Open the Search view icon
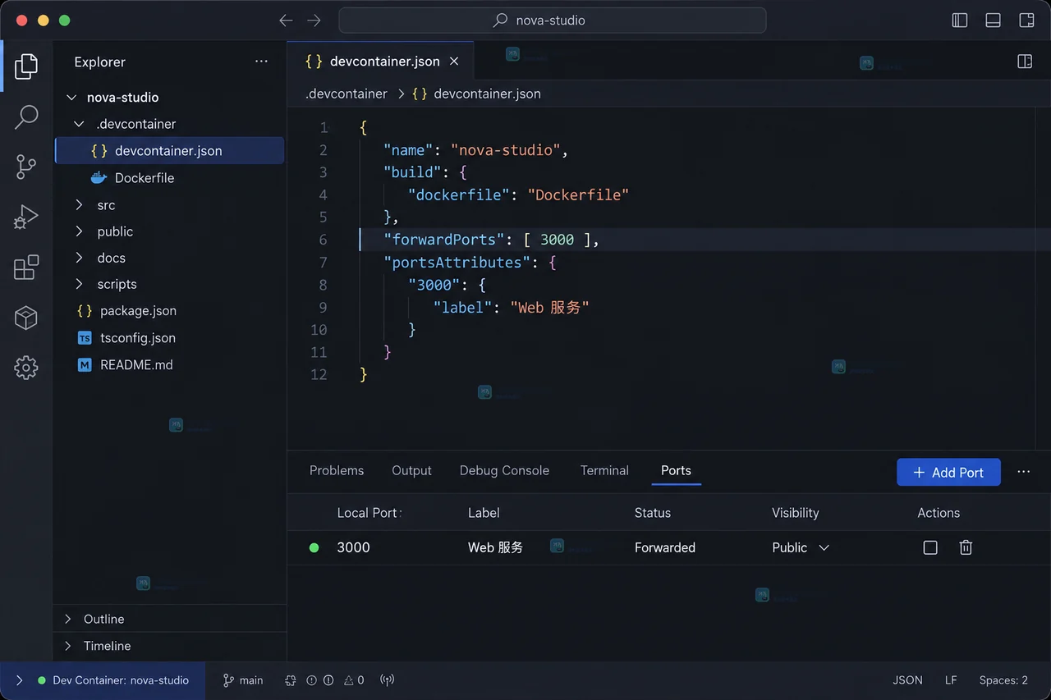This screenshot has width=1051, height=700. tap(26, 117)
